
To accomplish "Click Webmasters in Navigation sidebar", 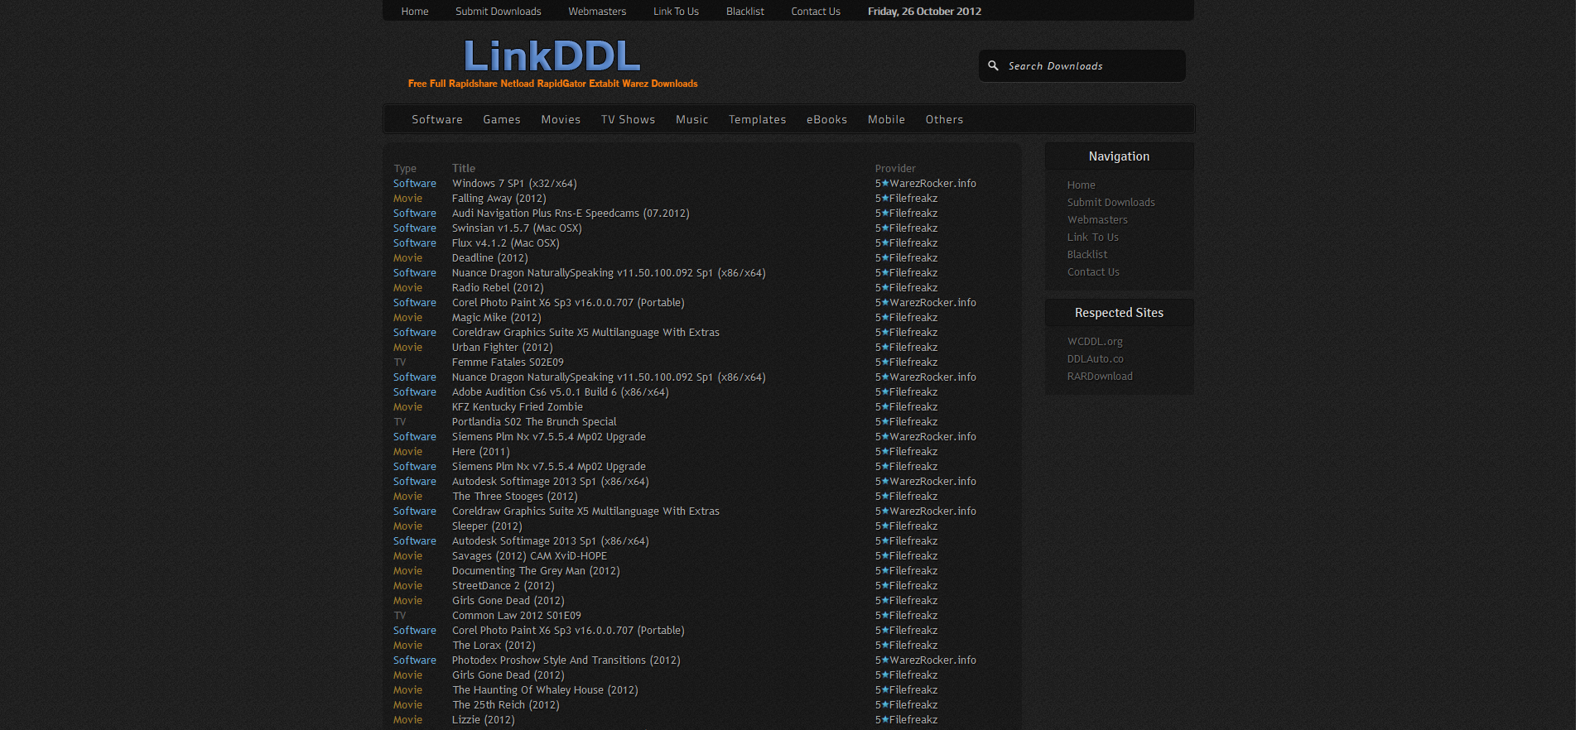I will (x=1097, y=220).
